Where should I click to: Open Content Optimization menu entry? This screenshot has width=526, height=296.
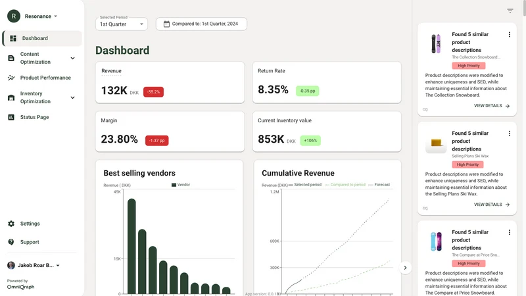point(42,58)
